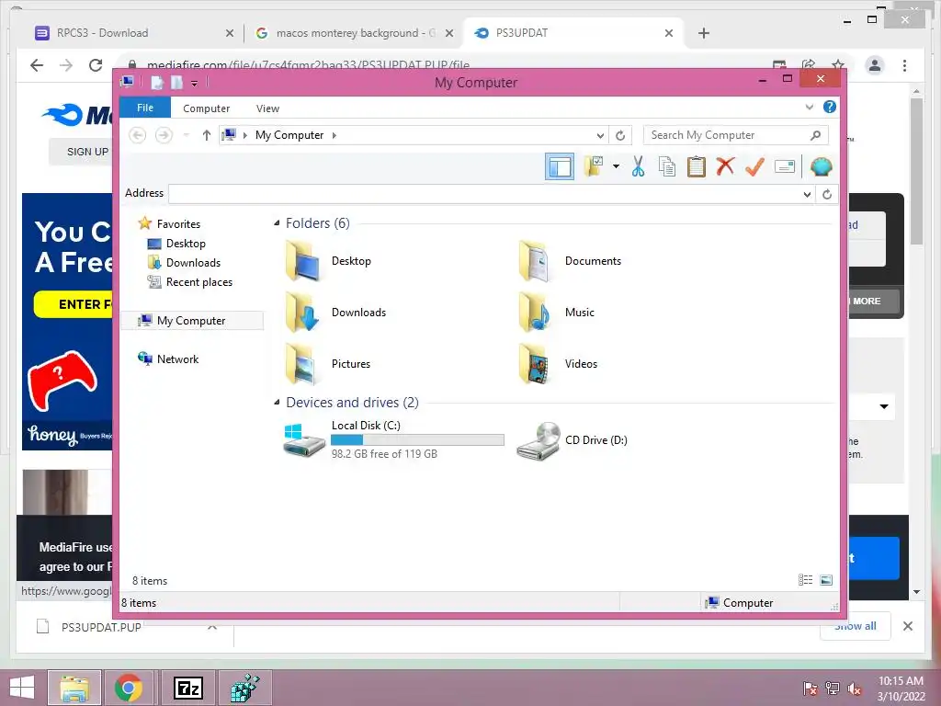Close the Chrome downloads bar
The width and height of the screenshot is (941, 706).
tap(907, 626)
